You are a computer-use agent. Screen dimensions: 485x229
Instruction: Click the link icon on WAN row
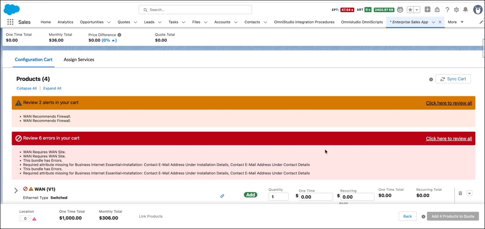coord(222,196)
